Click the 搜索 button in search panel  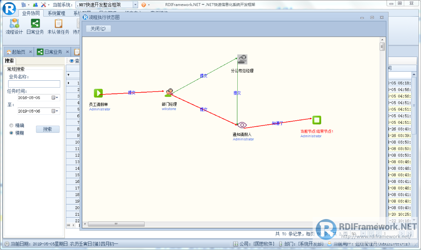pos(48,129)
